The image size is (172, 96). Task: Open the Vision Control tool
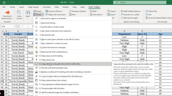pyautogui.click(x=19, y=13)
